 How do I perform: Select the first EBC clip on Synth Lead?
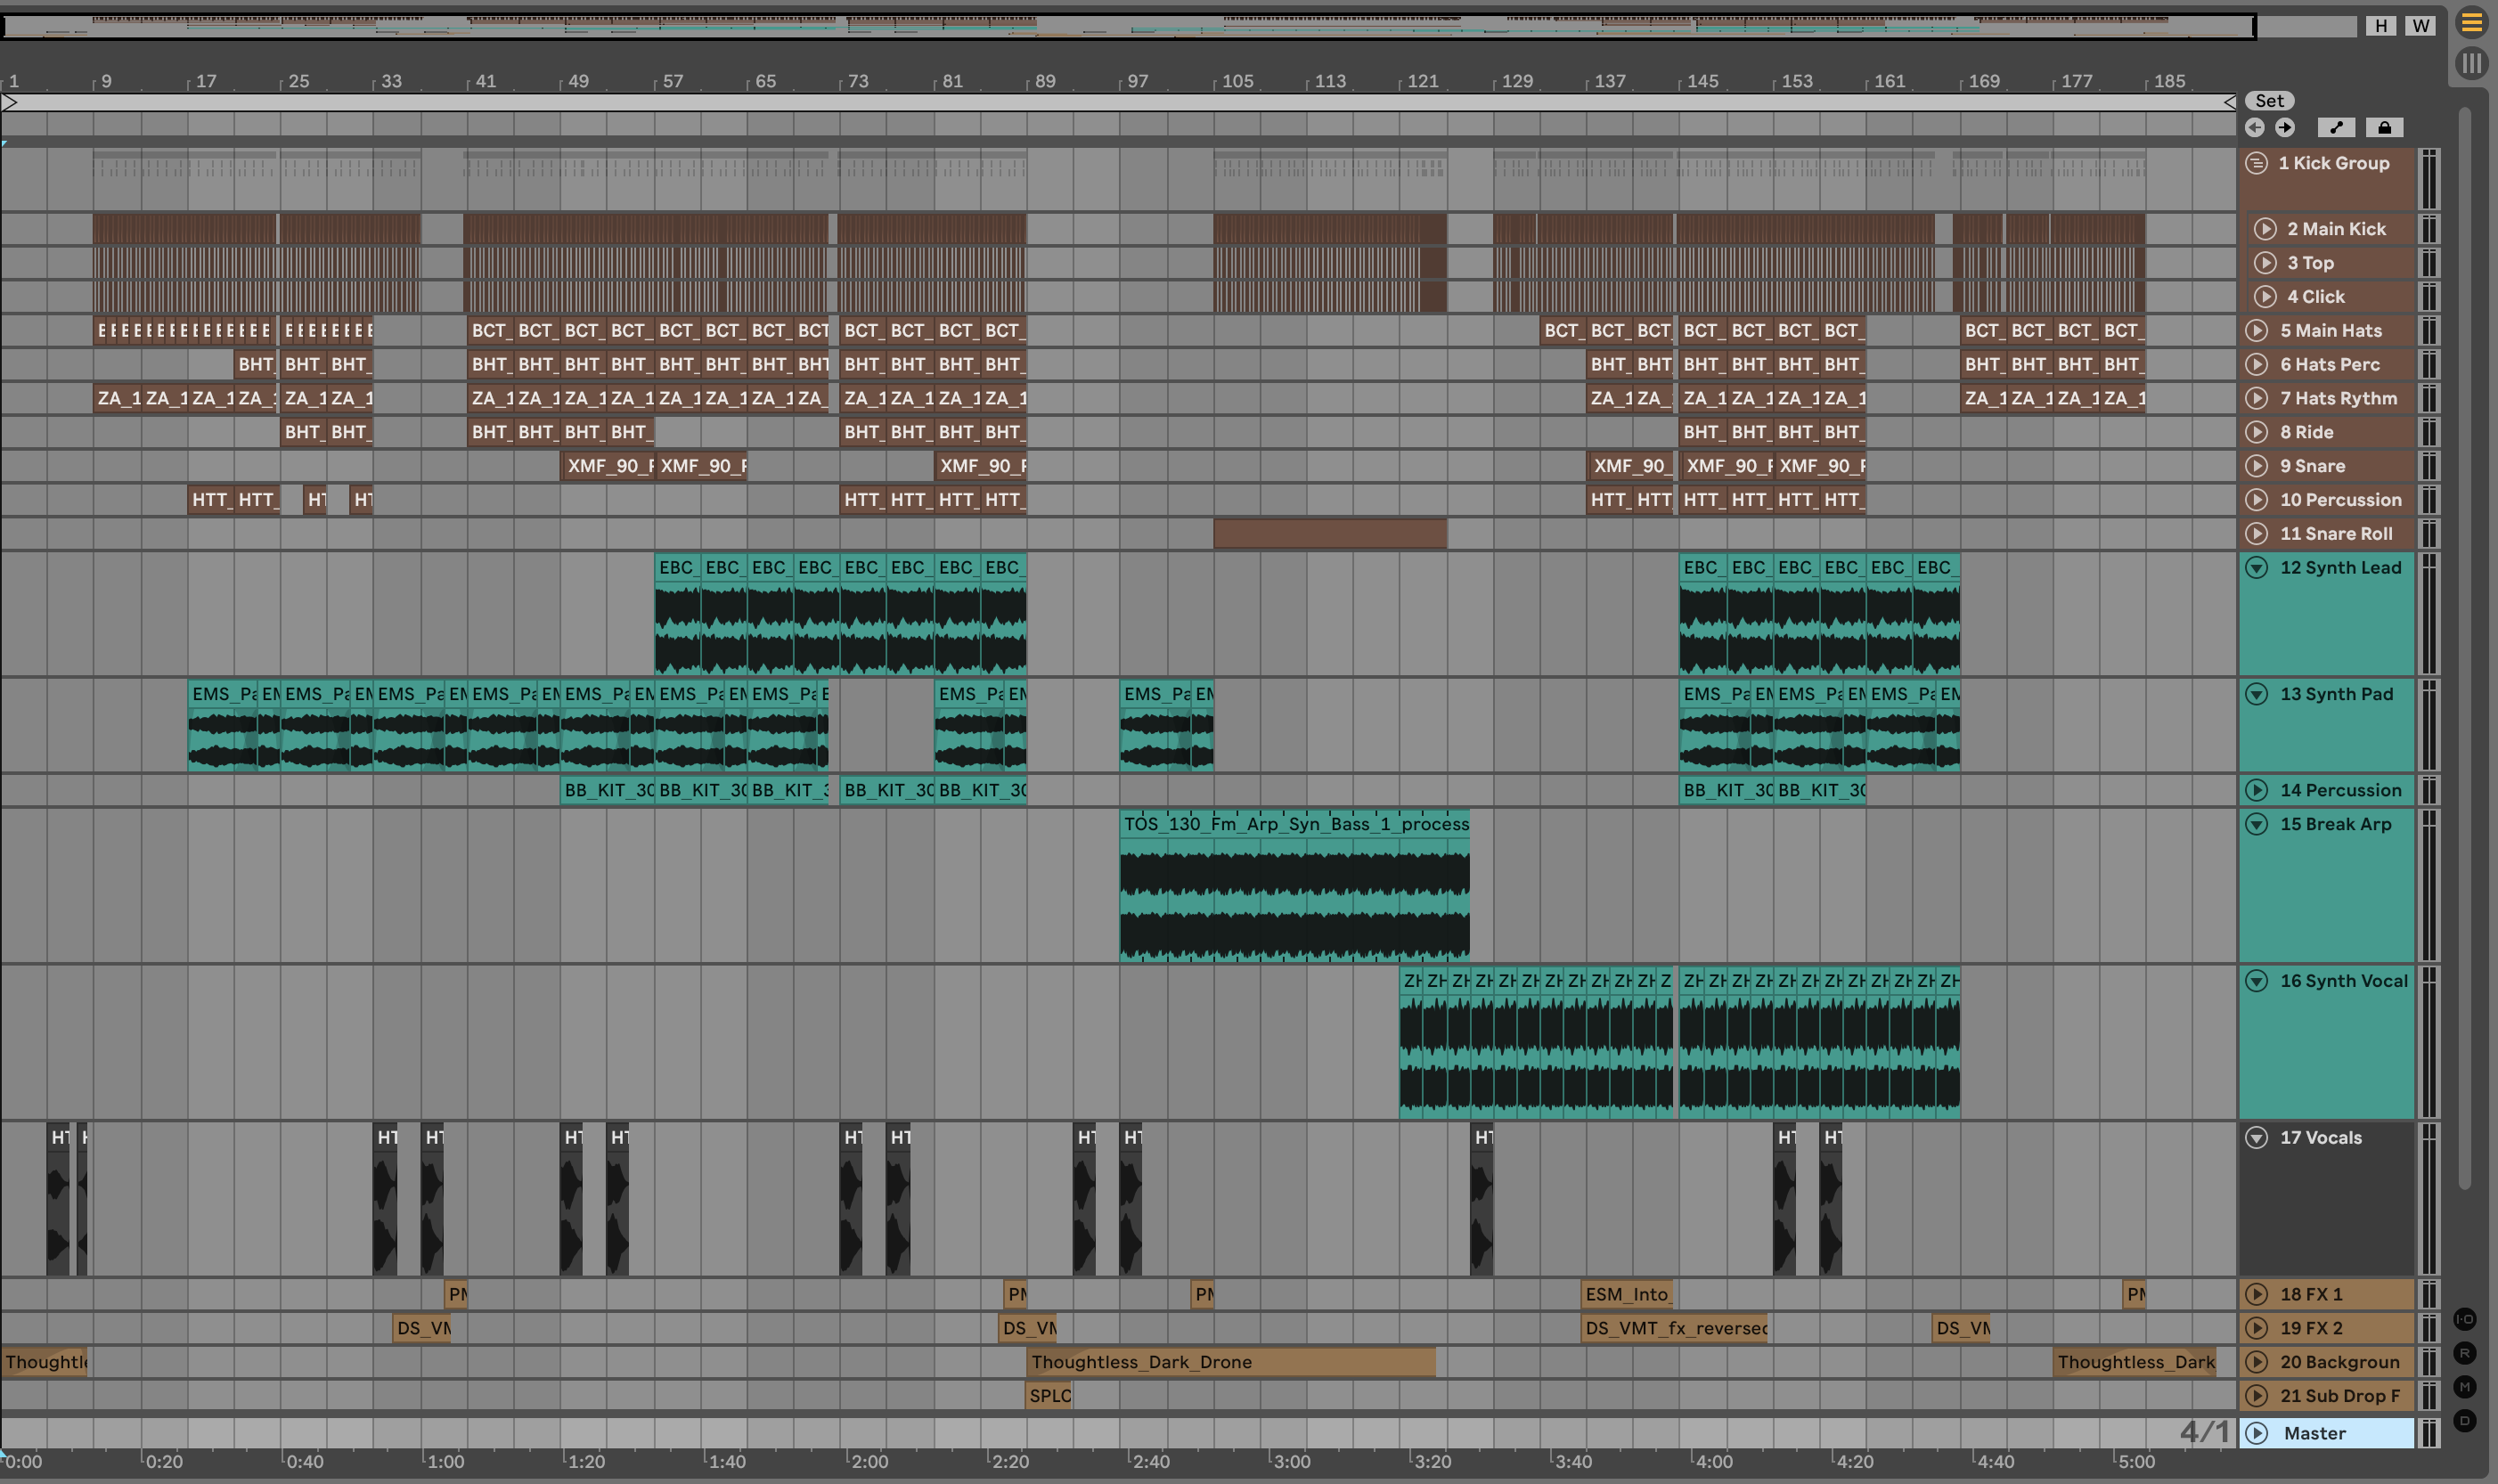(x=677, y=613)
